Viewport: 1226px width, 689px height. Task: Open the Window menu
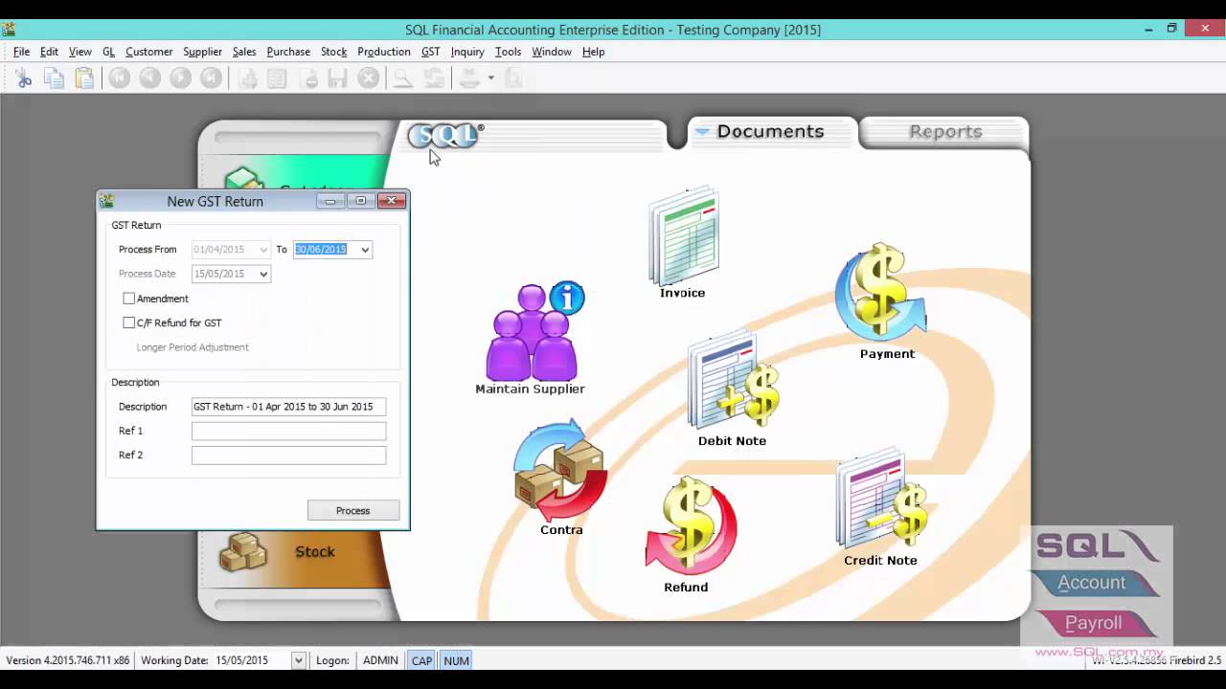pos(551,52)
